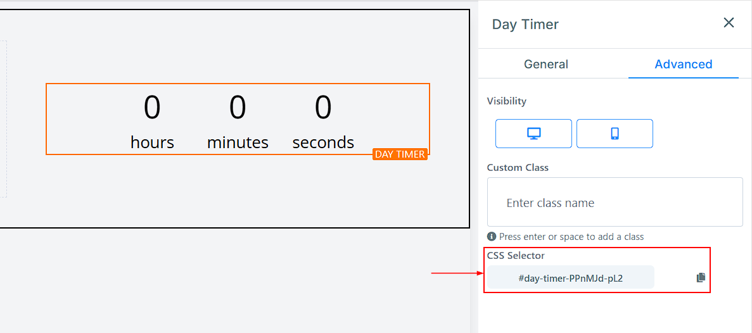The width and height of the screenshot is (752, 333).
Task: Open the Advanced tab
Action: tap(683, 64)
